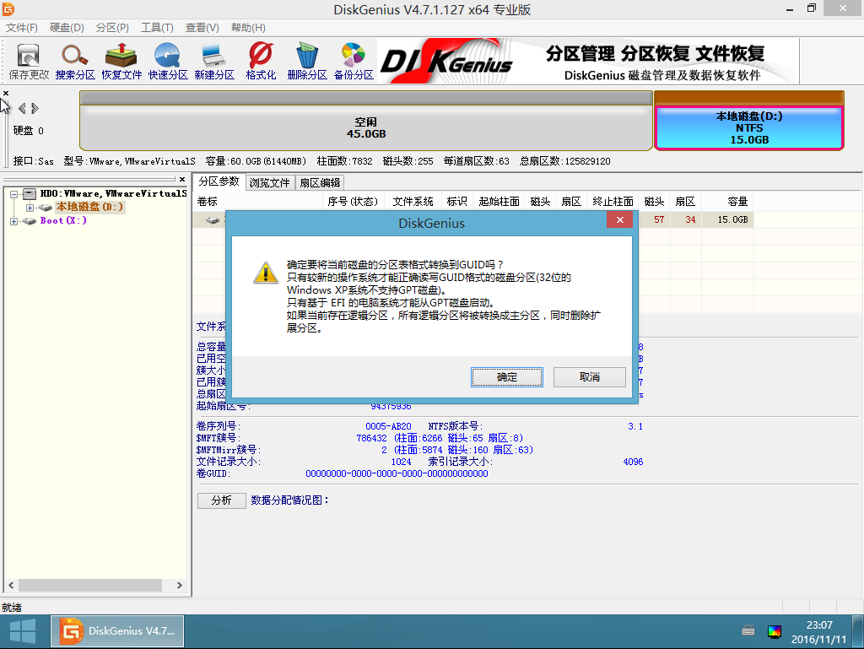Viewport: 864px width, 649px height.
Task: Open the 查看(V) menu
Action: coord(202,28)
